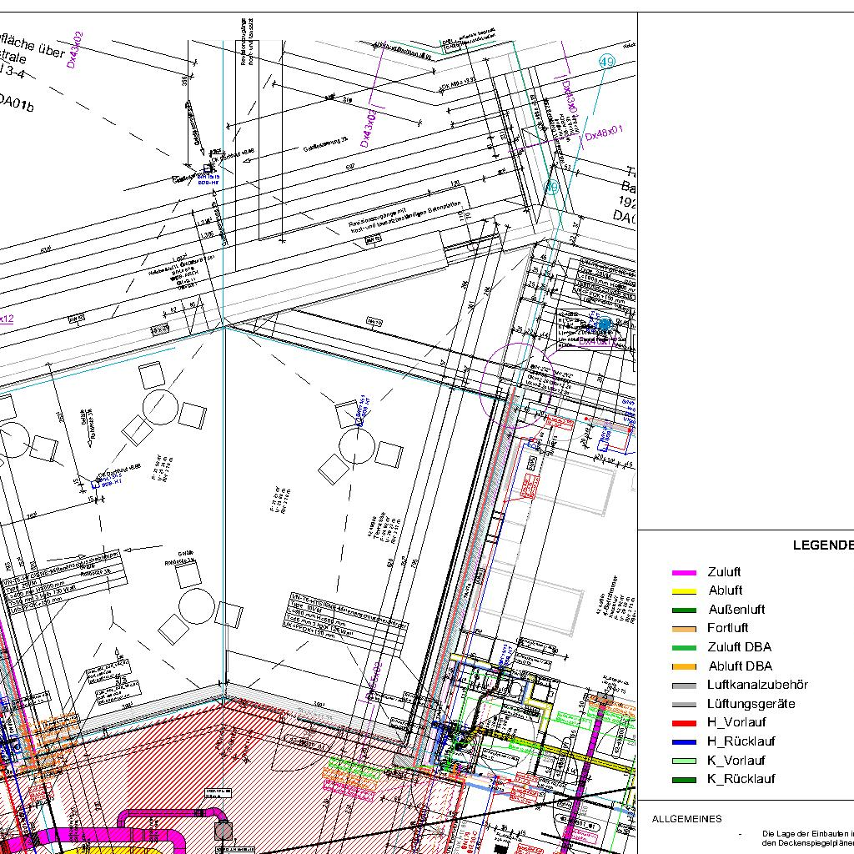Click the LEGENDE heading
854x854 pixels.
point(822,545)
